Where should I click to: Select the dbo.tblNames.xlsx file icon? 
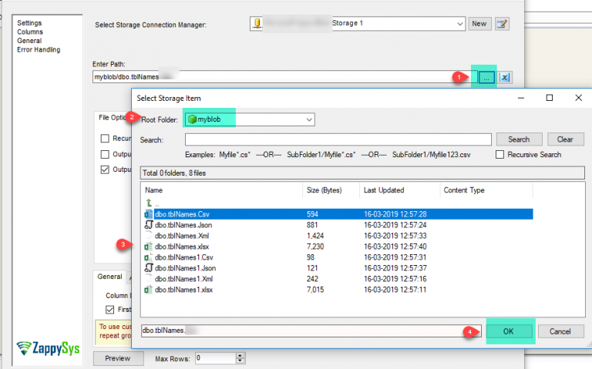[x=149, y=247]
